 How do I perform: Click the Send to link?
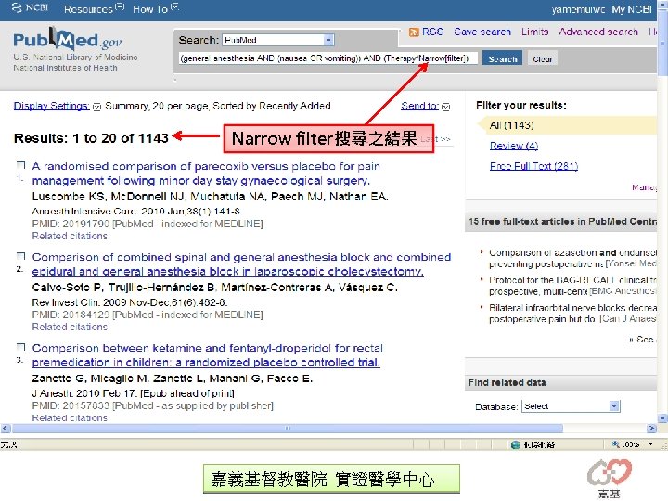click(419, 106)
